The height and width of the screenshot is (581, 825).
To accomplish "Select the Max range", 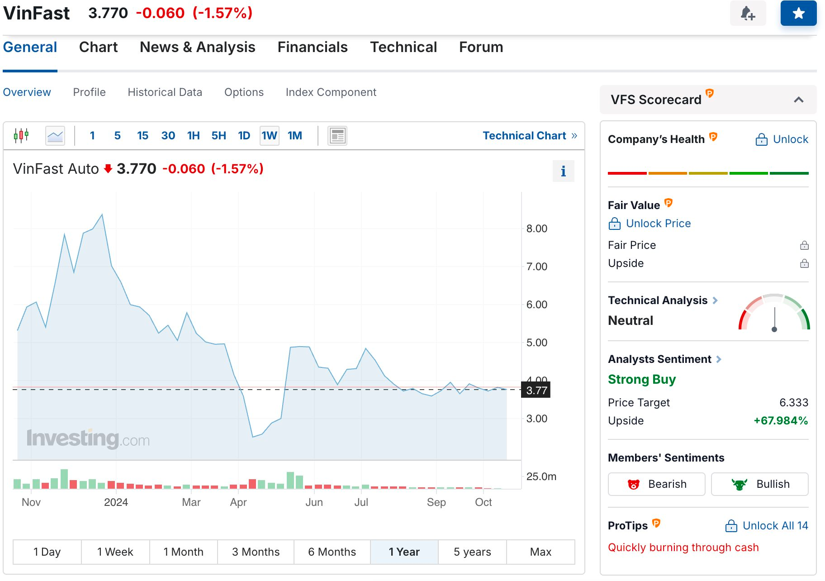I will [541, 552].
